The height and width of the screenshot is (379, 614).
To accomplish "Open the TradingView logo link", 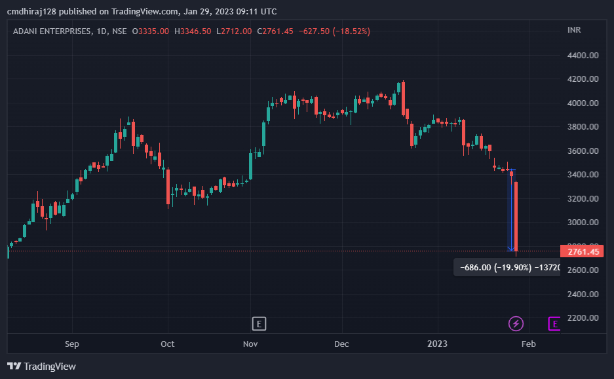I will (41, 367).
